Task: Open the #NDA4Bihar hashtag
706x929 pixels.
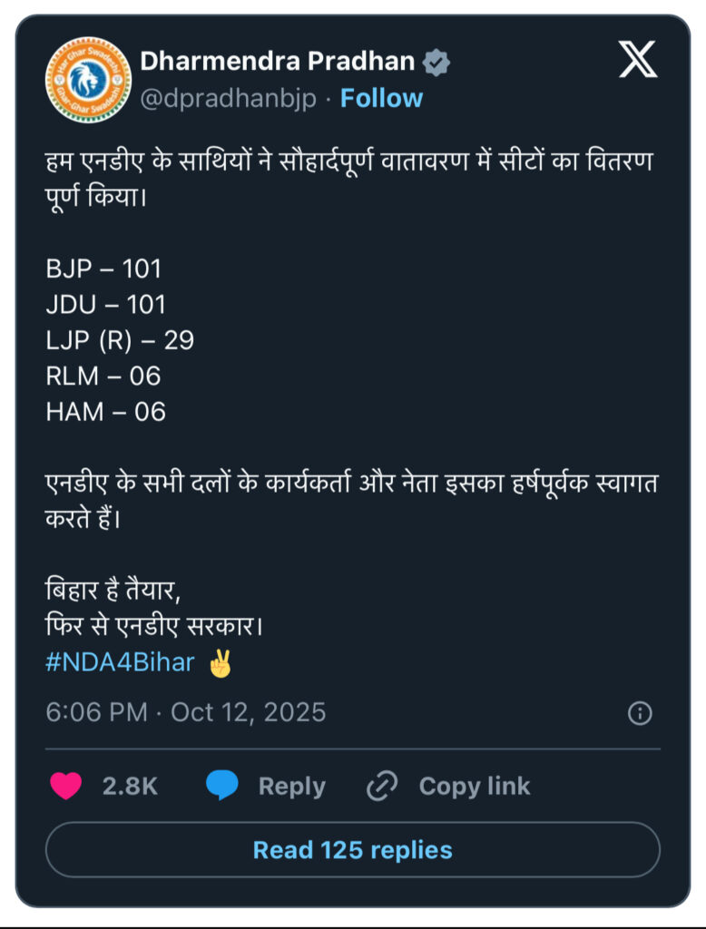Action: click(x=120, y=662)
